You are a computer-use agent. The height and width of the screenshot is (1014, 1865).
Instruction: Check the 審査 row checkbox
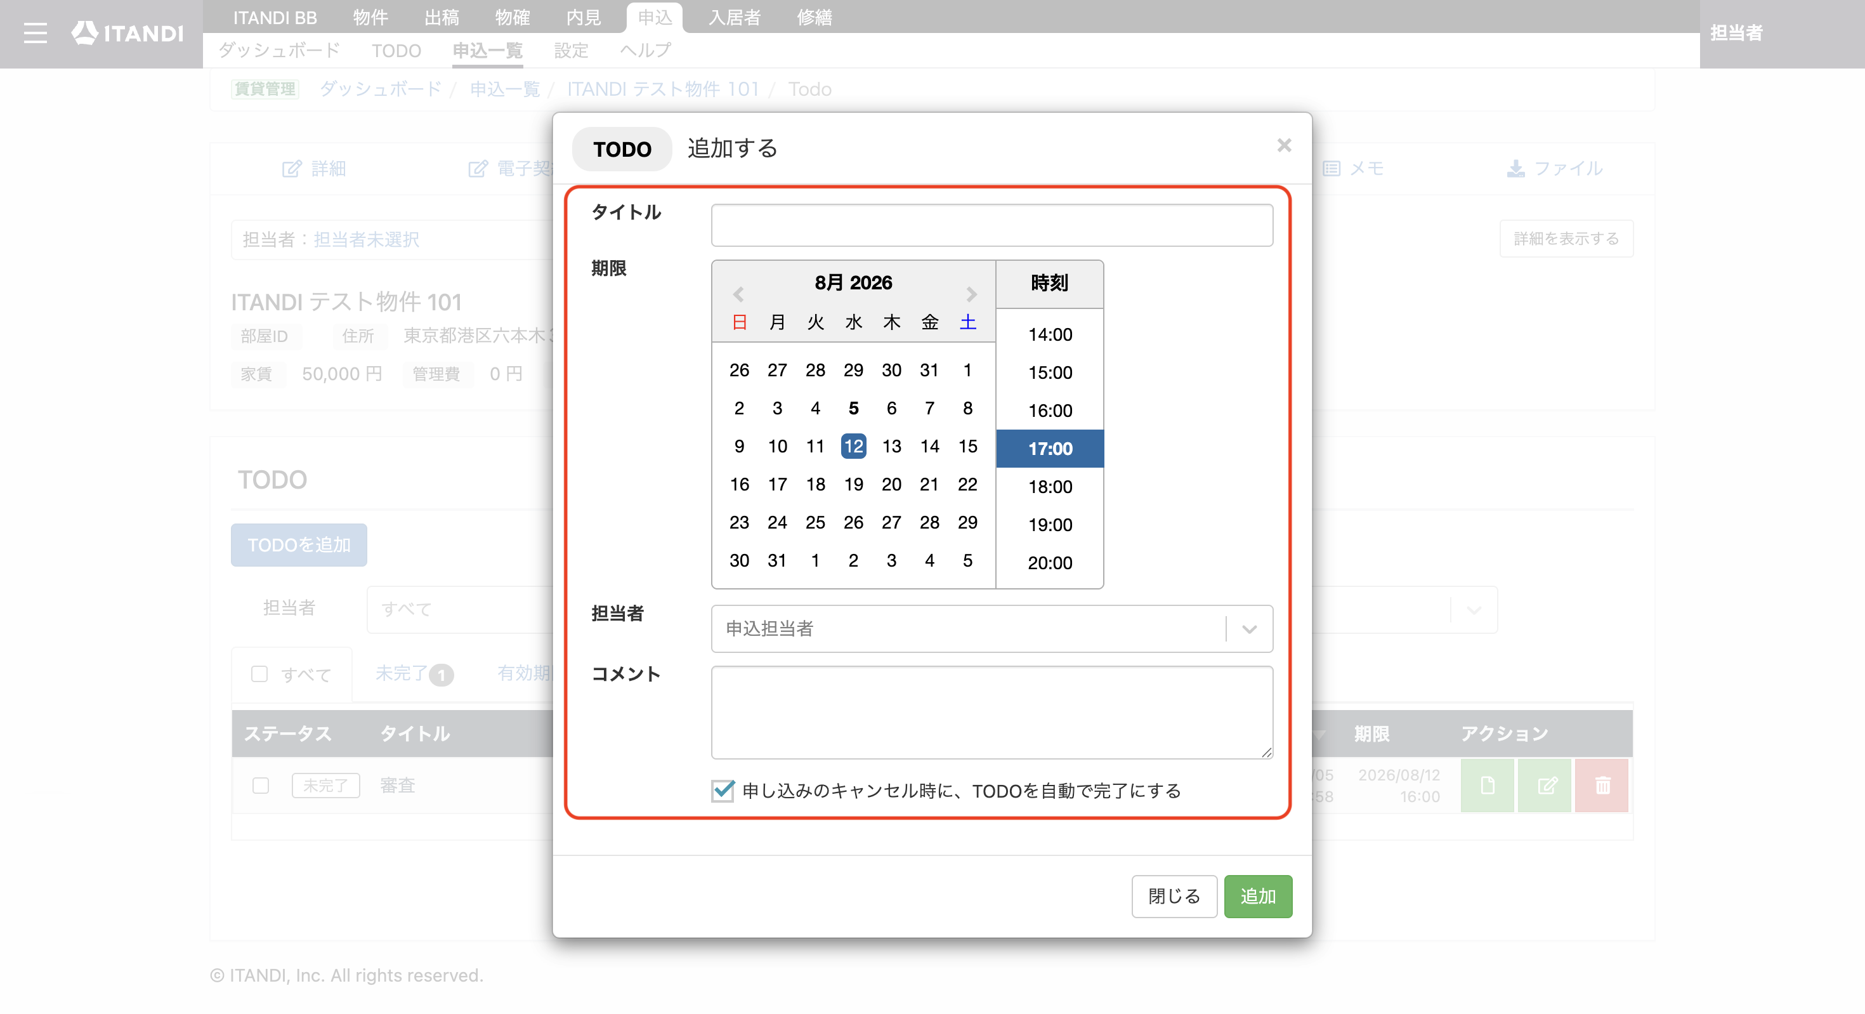pos(261,785)
